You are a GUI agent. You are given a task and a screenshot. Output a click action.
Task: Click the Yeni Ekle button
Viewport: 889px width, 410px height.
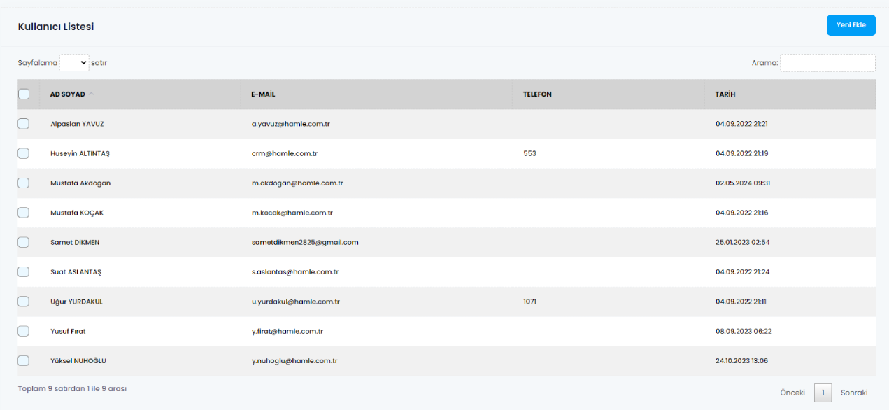click(851, 25)
